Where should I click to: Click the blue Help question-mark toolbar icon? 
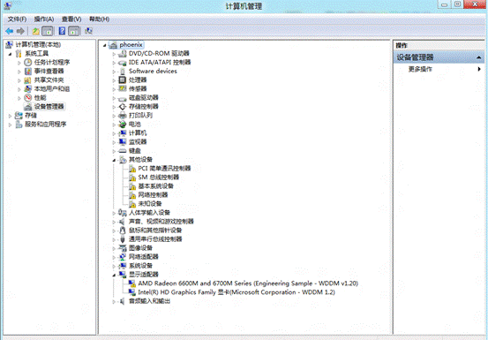tap(62, 31)
